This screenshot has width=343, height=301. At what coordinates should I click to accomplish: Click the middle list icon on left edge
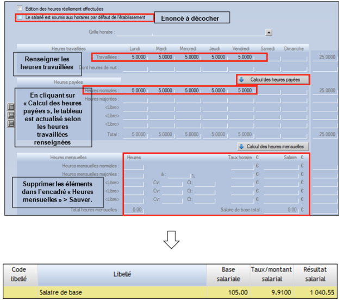click(x=11, y=115)
